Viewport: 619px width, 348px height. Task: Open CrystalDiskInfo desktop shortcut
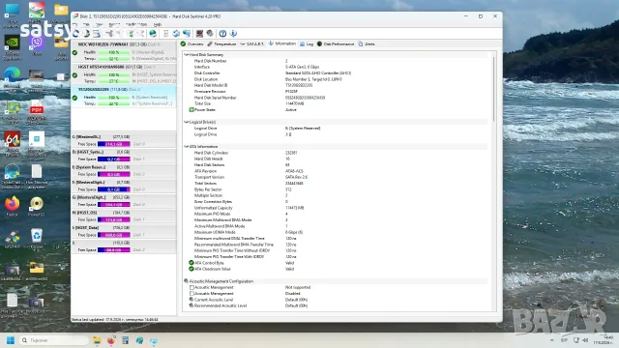click(12, 176)
